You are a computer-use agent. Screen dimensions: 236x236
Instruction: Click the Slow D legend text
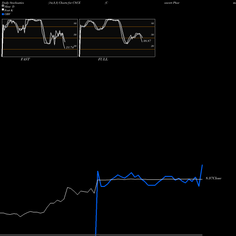(9, 7)
